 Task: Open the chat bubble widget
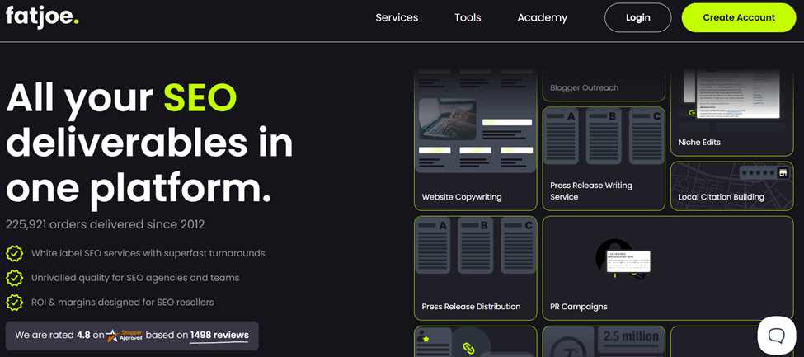pyautogui.click(x=776, y=335)
